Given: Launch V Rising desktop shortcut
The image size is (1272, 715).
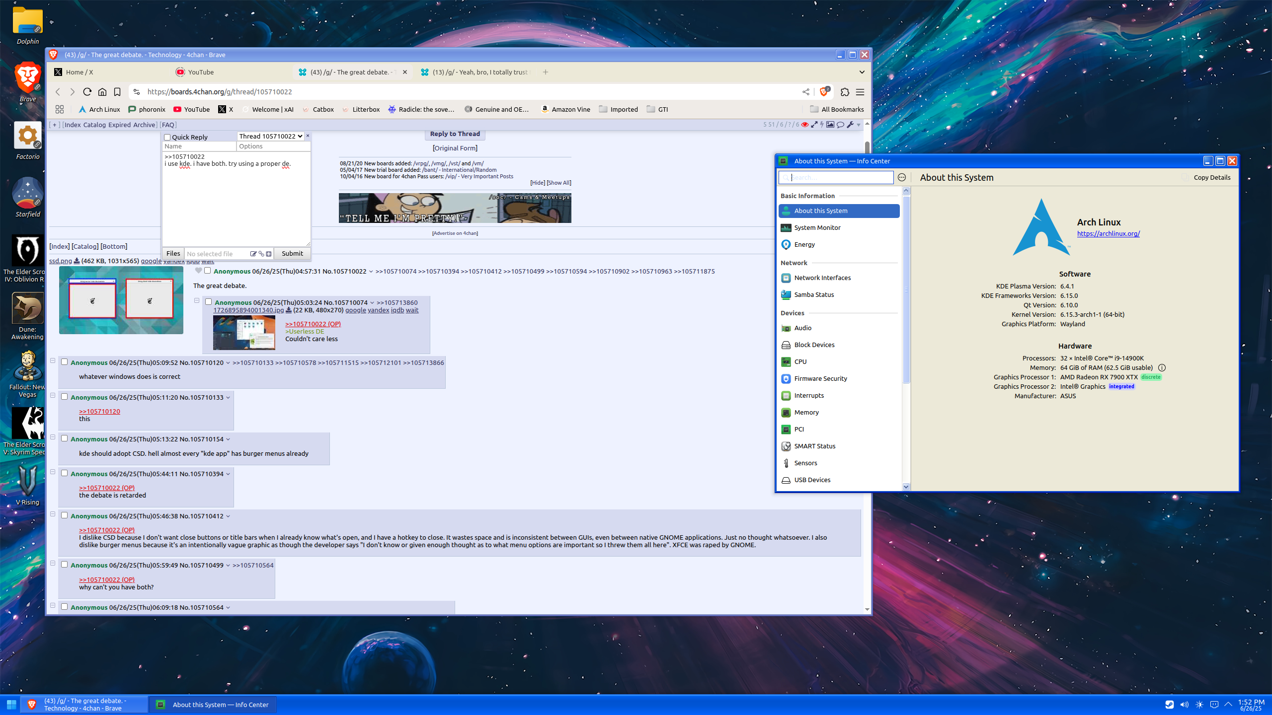Looking at the screenshot, I should click(28, 484).
